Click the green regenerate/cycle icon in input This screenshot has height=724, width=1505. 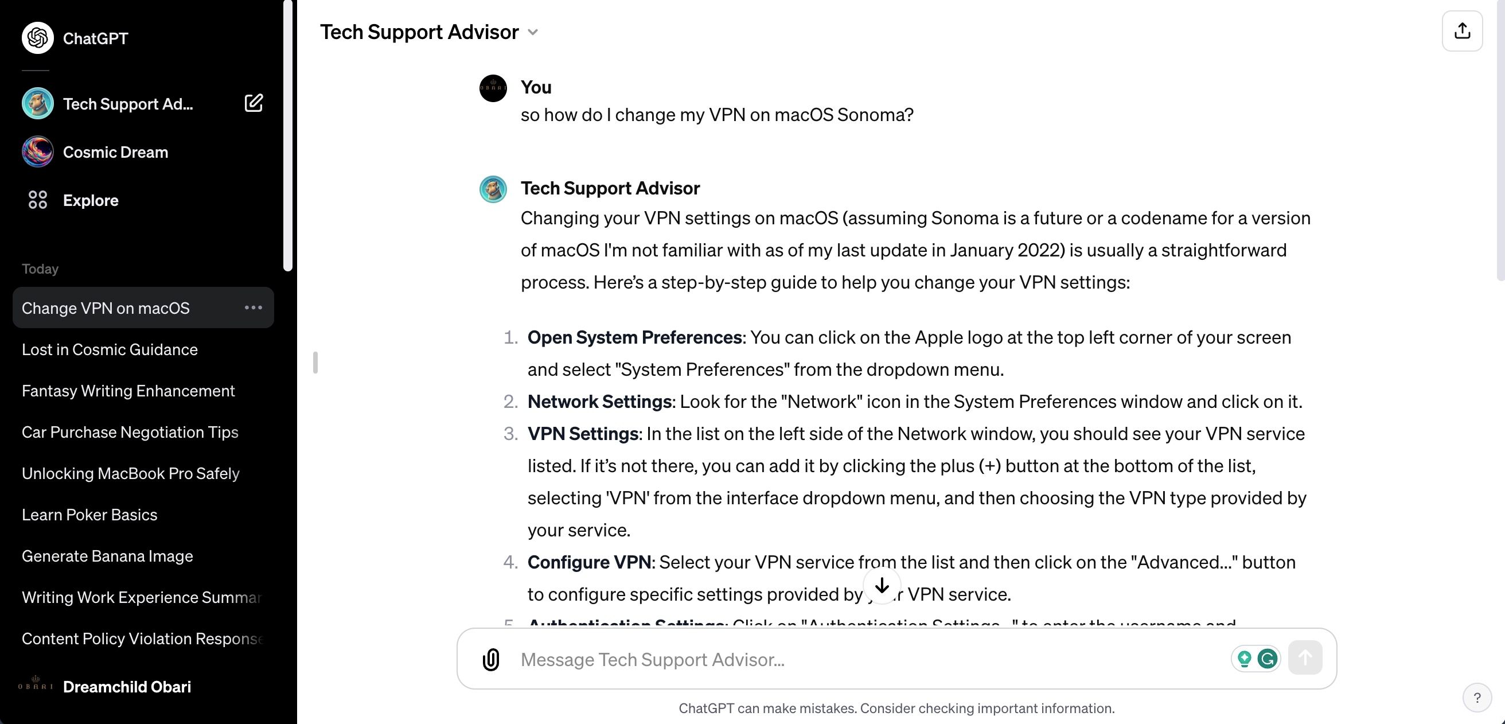pos(1269,659)
